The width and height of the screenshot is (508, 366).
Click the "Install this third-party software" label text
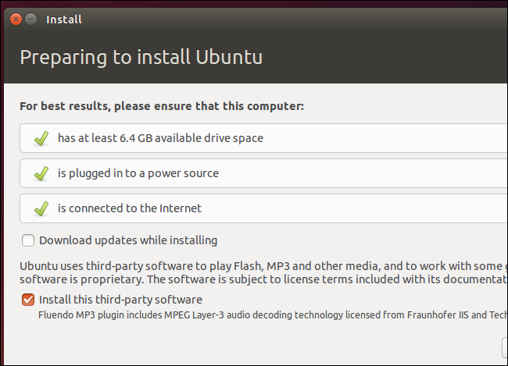(120, 300)
